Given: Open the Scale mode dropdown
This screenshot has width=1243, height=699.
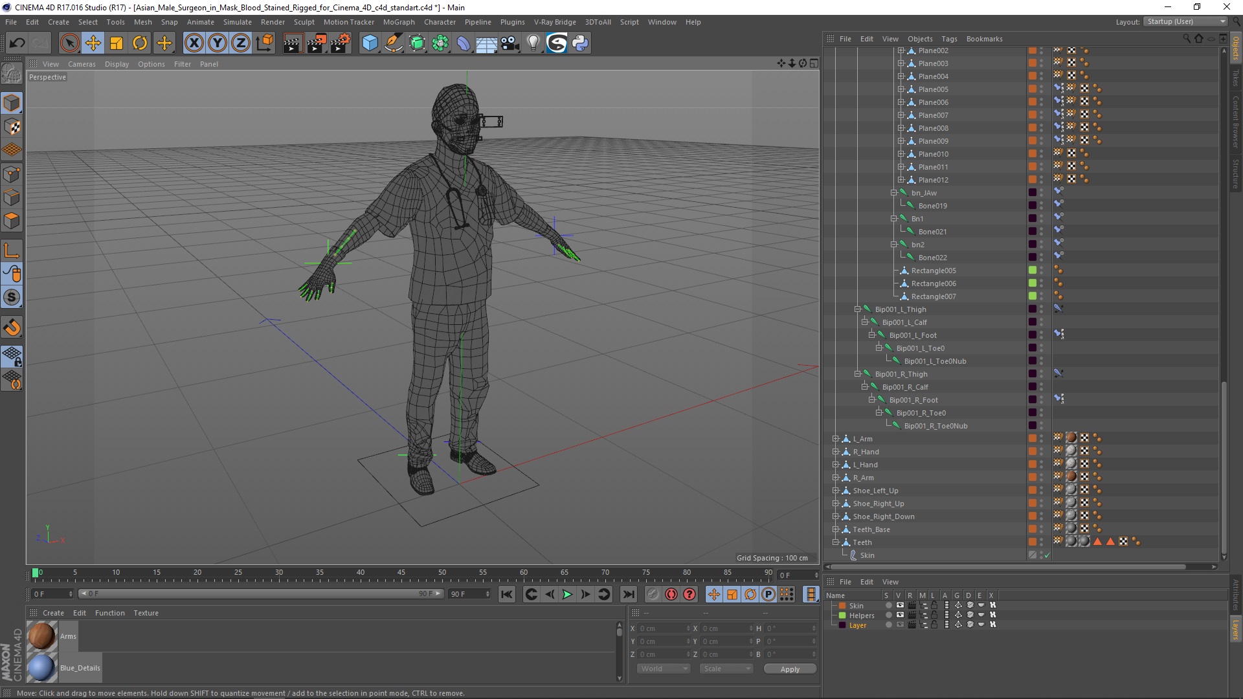Looking at the screenshot, I should (726, 669).
